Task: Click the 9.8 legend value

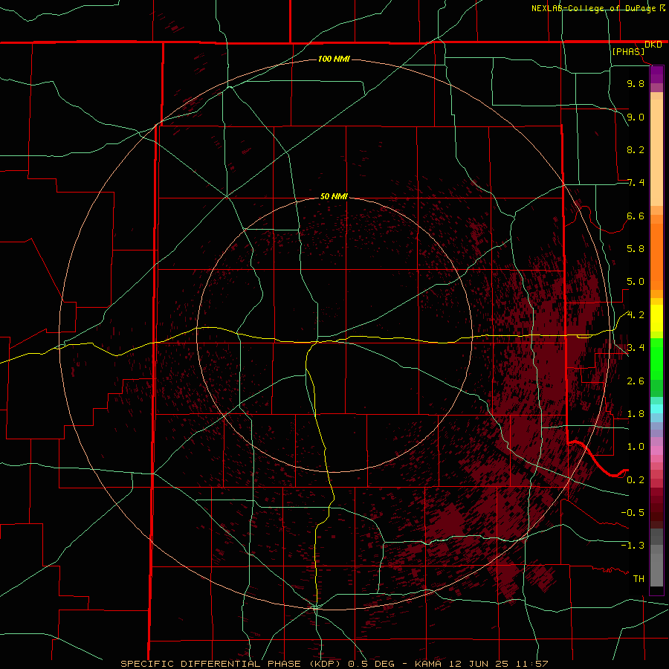Action: [x=636, y=83]
